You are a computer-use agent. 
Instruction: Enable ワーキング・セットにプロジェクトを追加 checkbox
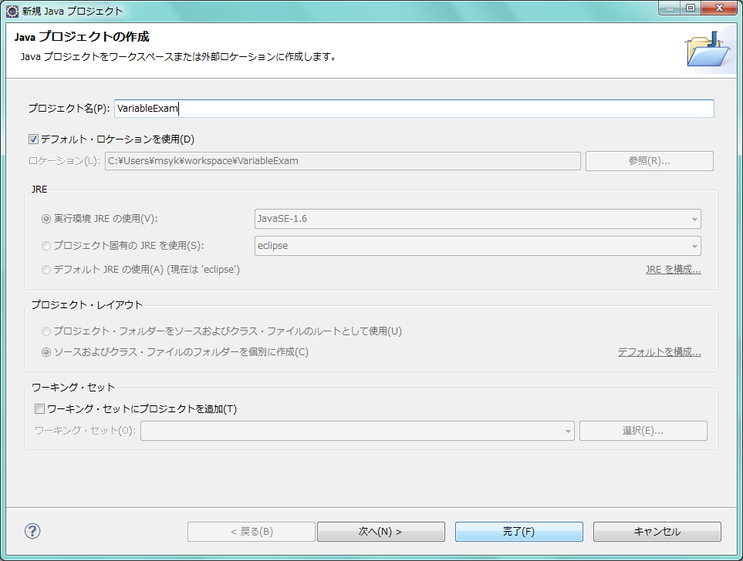coord(40,409)
